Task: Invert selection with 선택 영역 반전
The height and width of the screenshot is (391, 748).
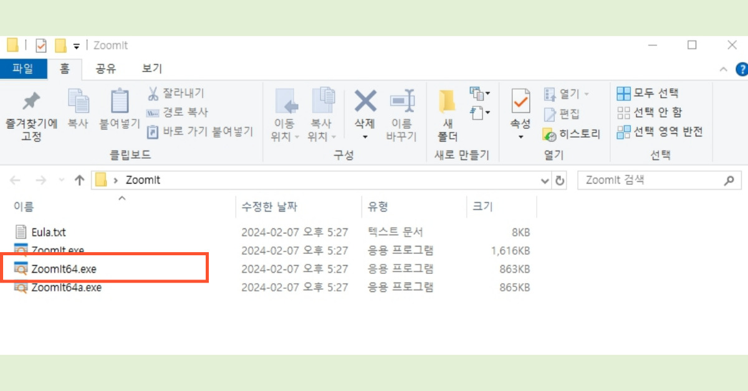Action: (659, 132)
